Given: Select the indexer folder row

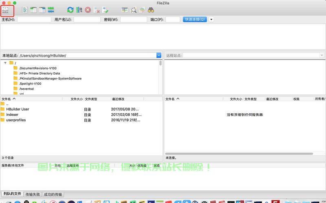Looking at the screenshot, I should (x=81, y=114).
